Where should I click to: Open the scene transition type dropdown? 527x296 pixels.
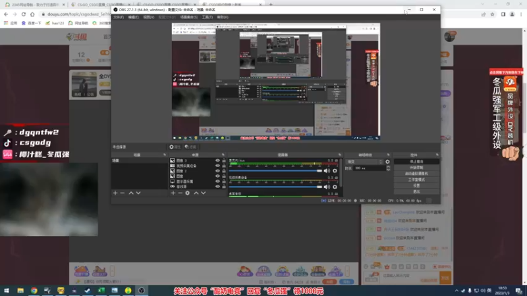[364, 162]
